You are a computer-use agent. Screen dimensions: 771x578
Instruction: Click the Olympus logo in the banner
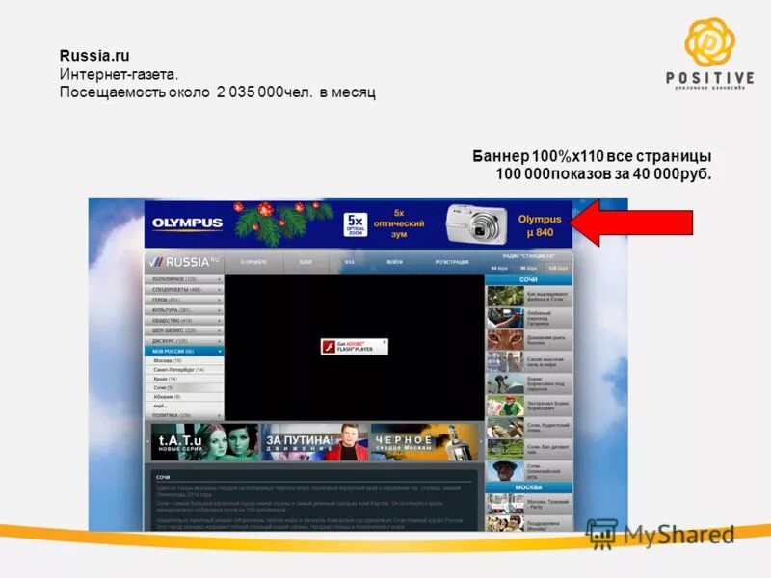187,223
